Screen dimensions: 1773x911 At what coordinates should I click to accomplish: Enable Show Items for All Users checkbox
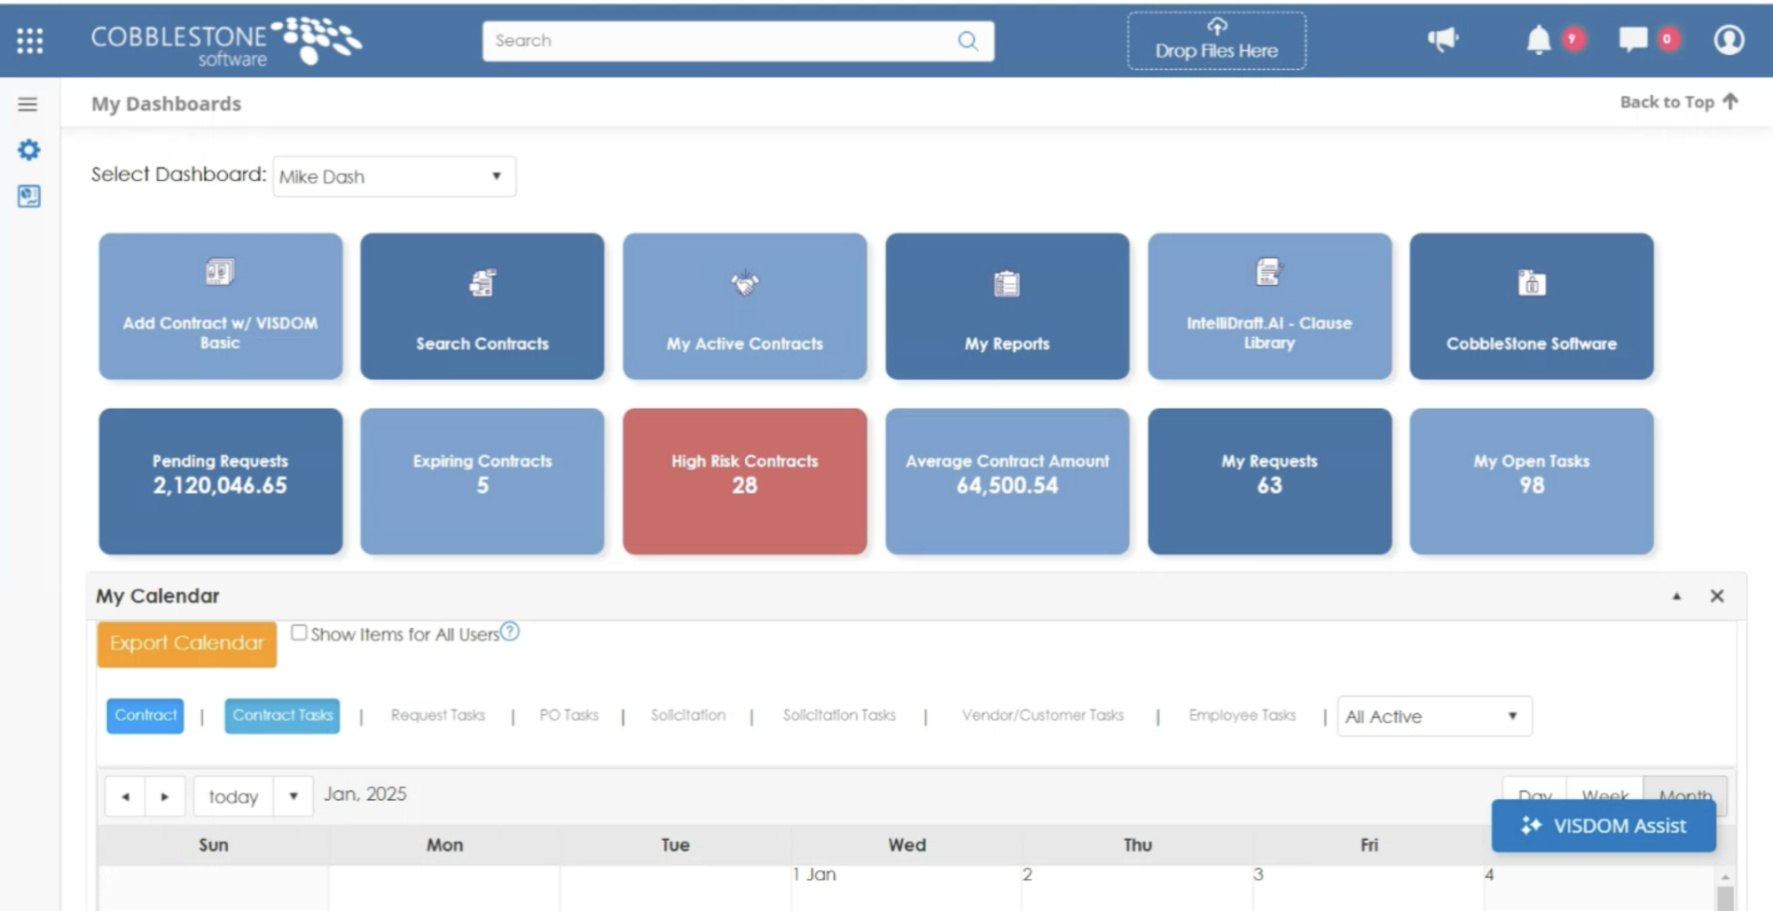(x=299, y=632)
